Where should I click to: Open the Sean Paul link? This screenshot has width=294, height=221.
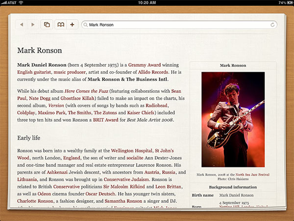tap(176, 91)
